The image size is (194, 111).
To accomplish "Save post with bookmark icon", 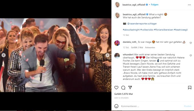I will pos(189,87).
